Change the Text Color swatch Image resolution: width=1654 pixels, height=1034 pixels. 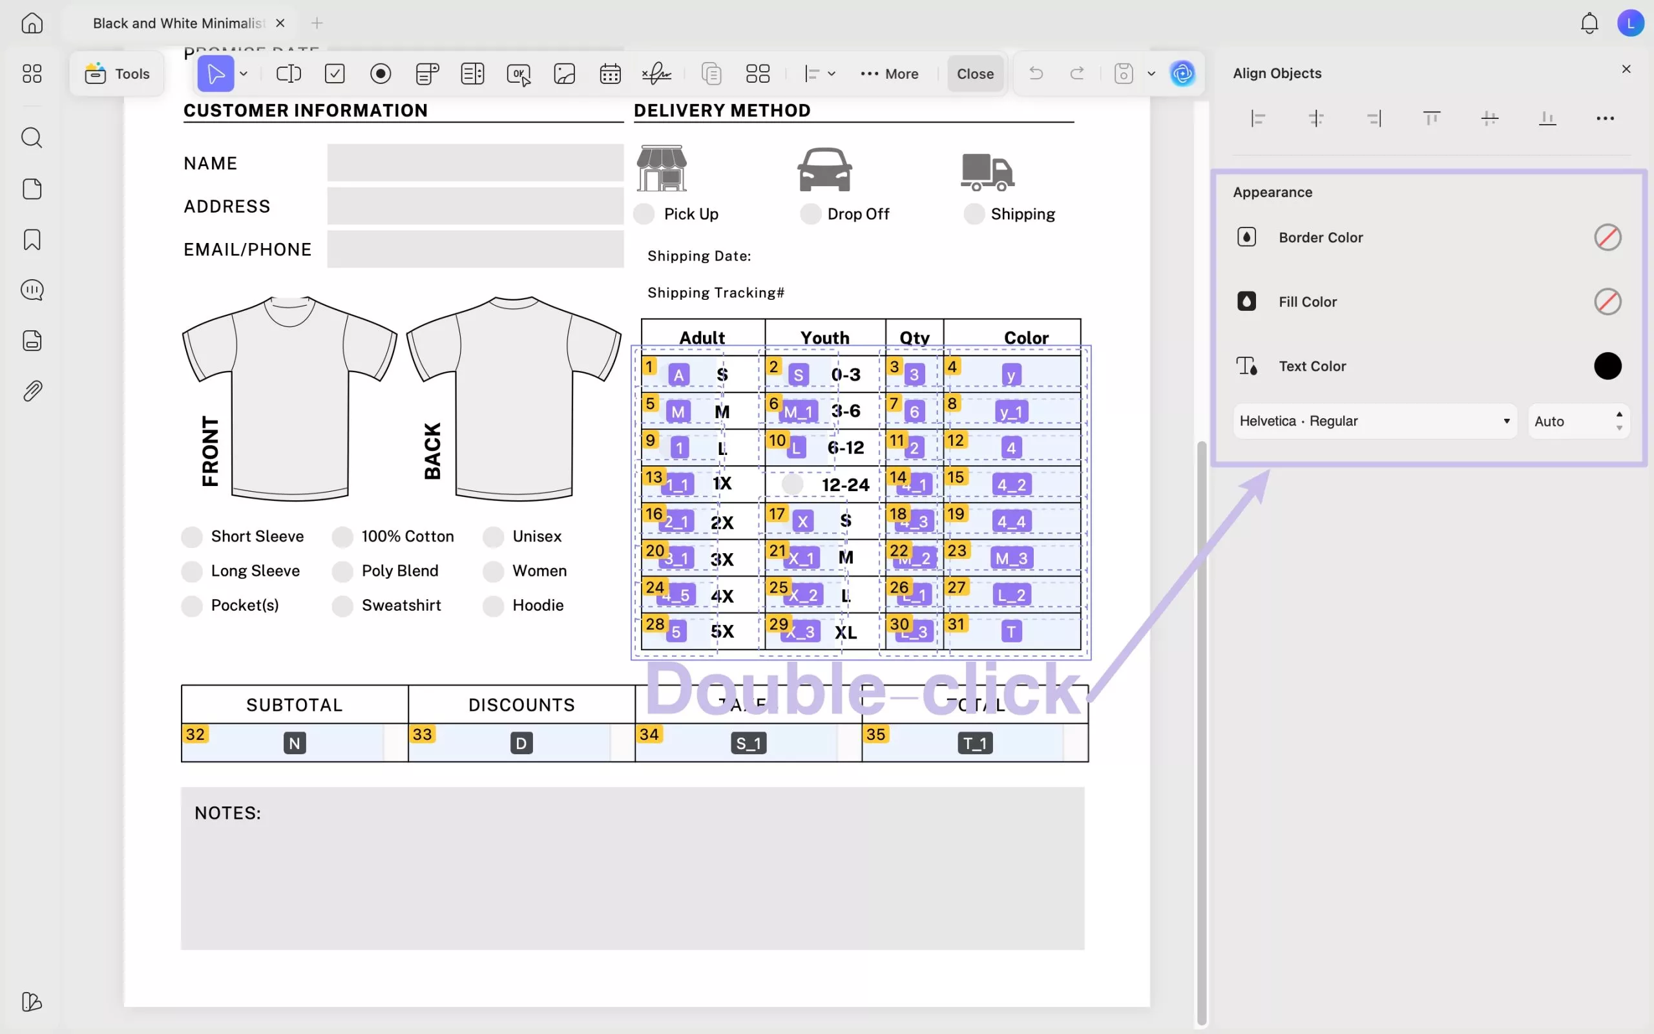click(x=1607, y=366)
